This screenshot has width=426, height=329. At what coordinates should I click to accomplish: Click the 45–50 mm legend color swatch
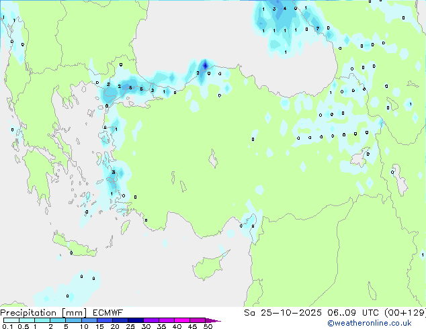point(198,320)
